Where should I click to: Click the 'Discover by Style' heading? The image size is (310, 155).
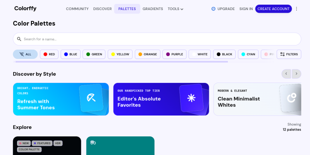point(34,74)
